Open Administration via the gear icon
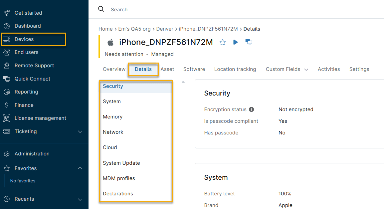 7,153
